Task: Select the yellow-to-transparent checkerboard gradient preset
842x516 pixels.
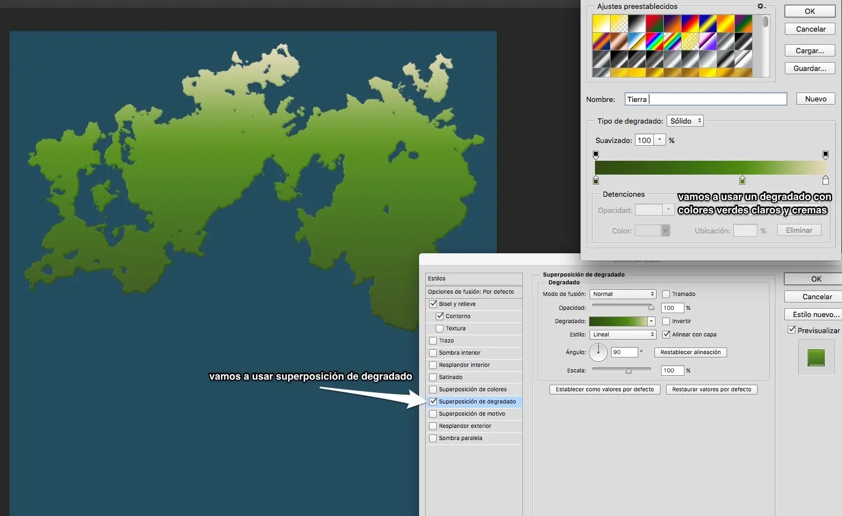Action: [619, 23]
